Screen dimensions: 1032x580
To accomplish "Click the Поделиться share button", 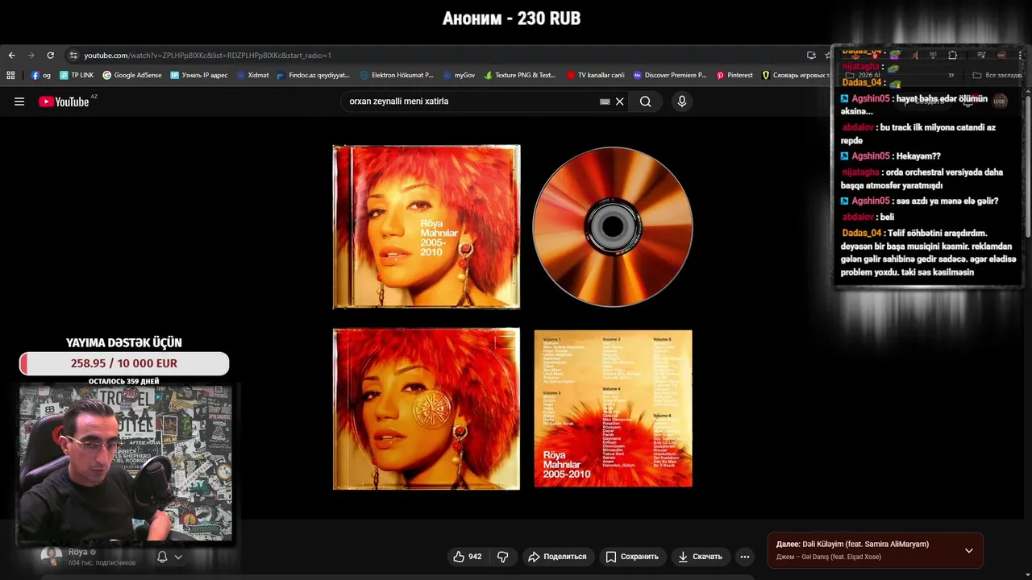I will tap(557, 557).
